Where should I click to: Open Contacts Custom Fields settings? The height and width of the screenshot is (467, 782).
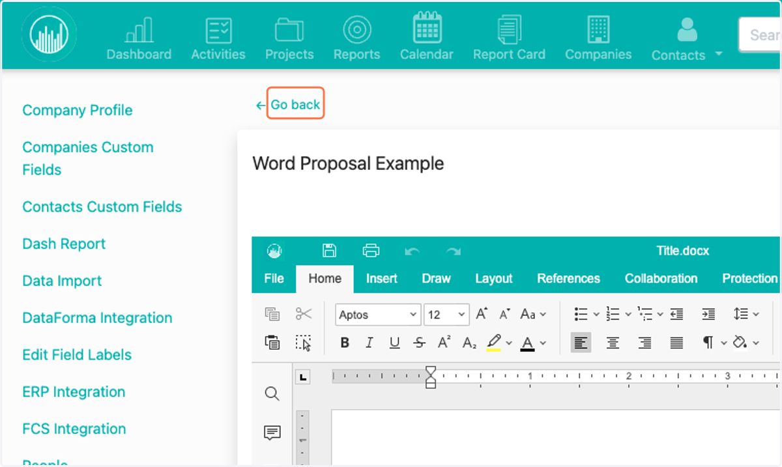pyautogui.click(x=102, y=206)
